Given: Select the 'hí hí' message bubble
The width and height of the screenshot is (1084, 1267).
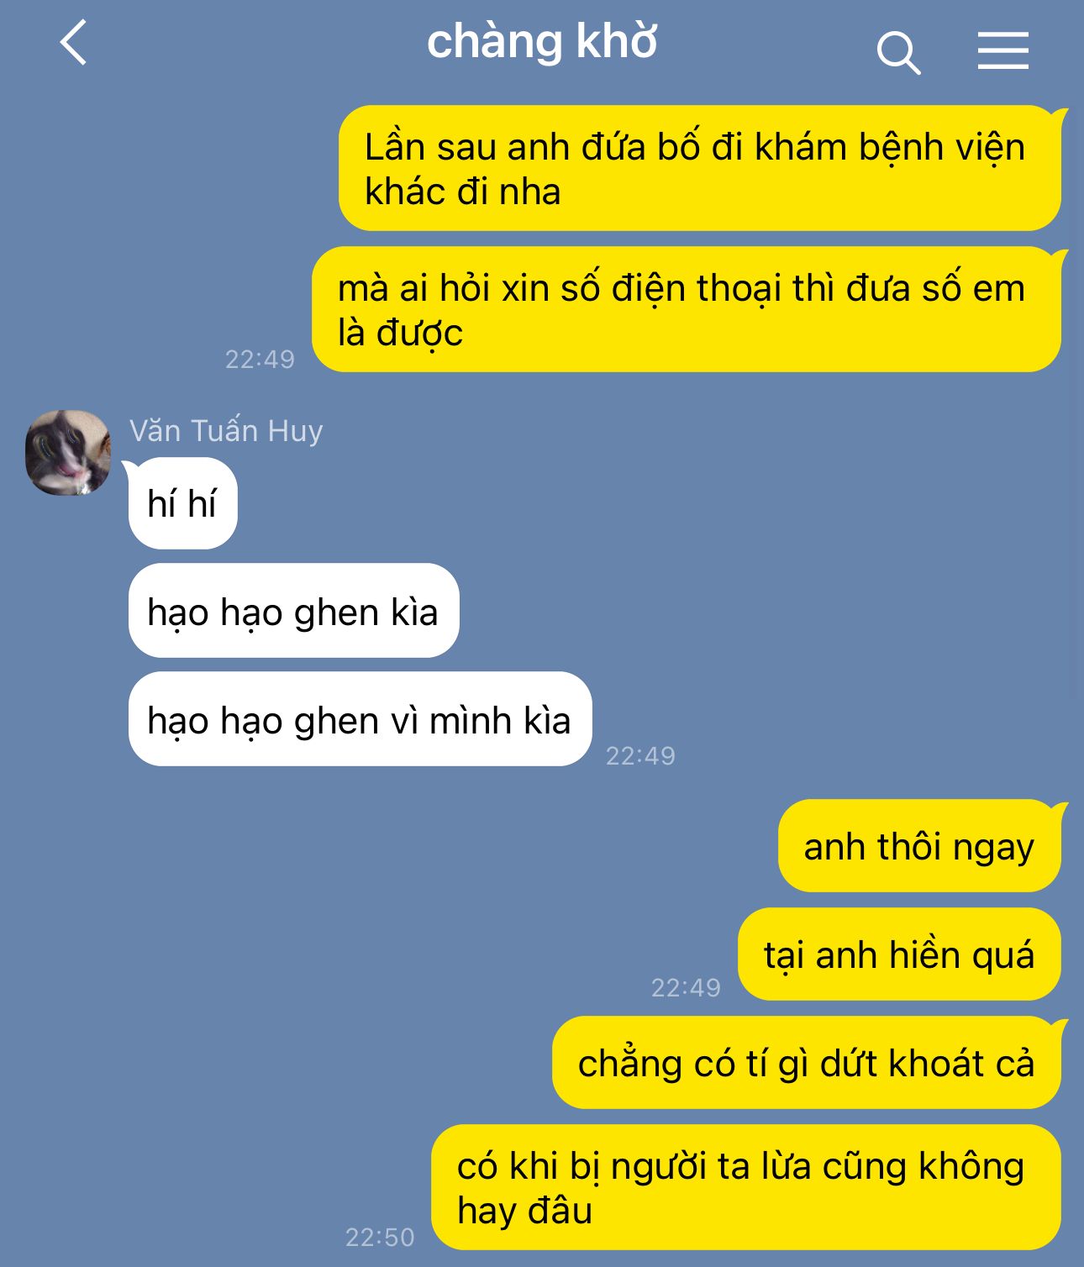Looking at the screenshot, I should (x=182, y=503).
